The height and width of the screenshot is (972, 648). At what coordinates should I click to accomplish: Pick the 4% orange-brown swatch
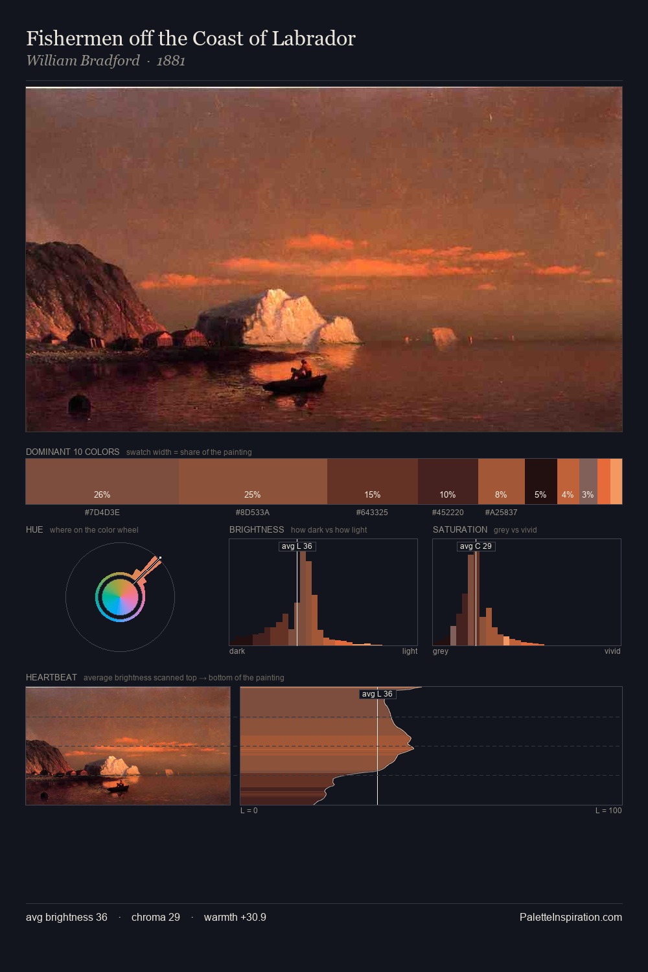568,481
